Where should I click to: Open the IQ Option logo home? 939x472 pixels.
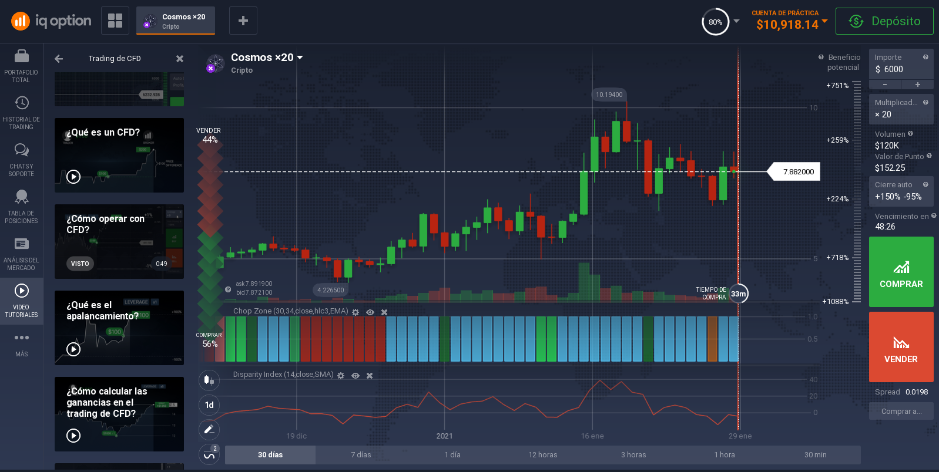point(51,21)
